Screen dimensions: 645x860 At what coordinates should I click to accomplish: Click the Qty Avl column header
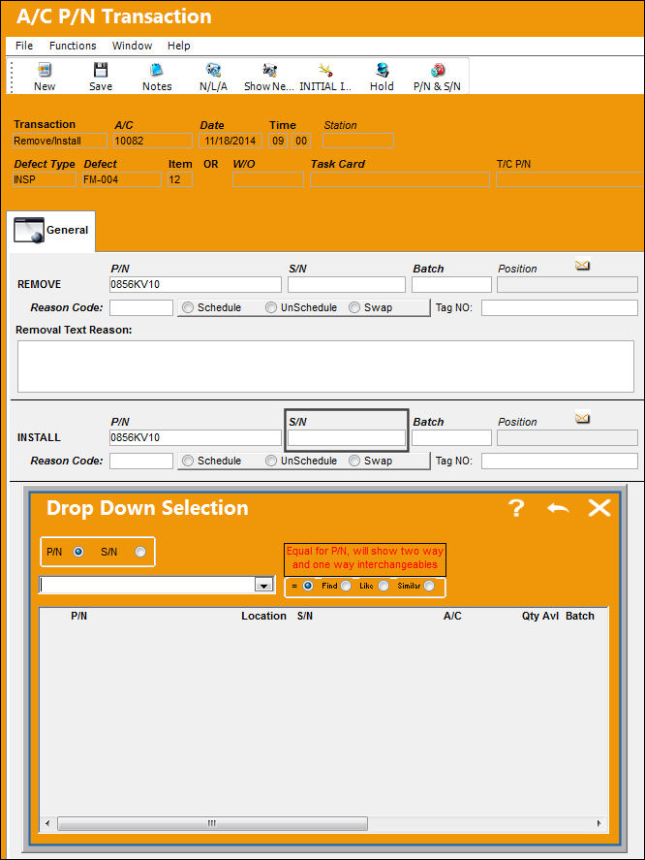click(539, 616)
